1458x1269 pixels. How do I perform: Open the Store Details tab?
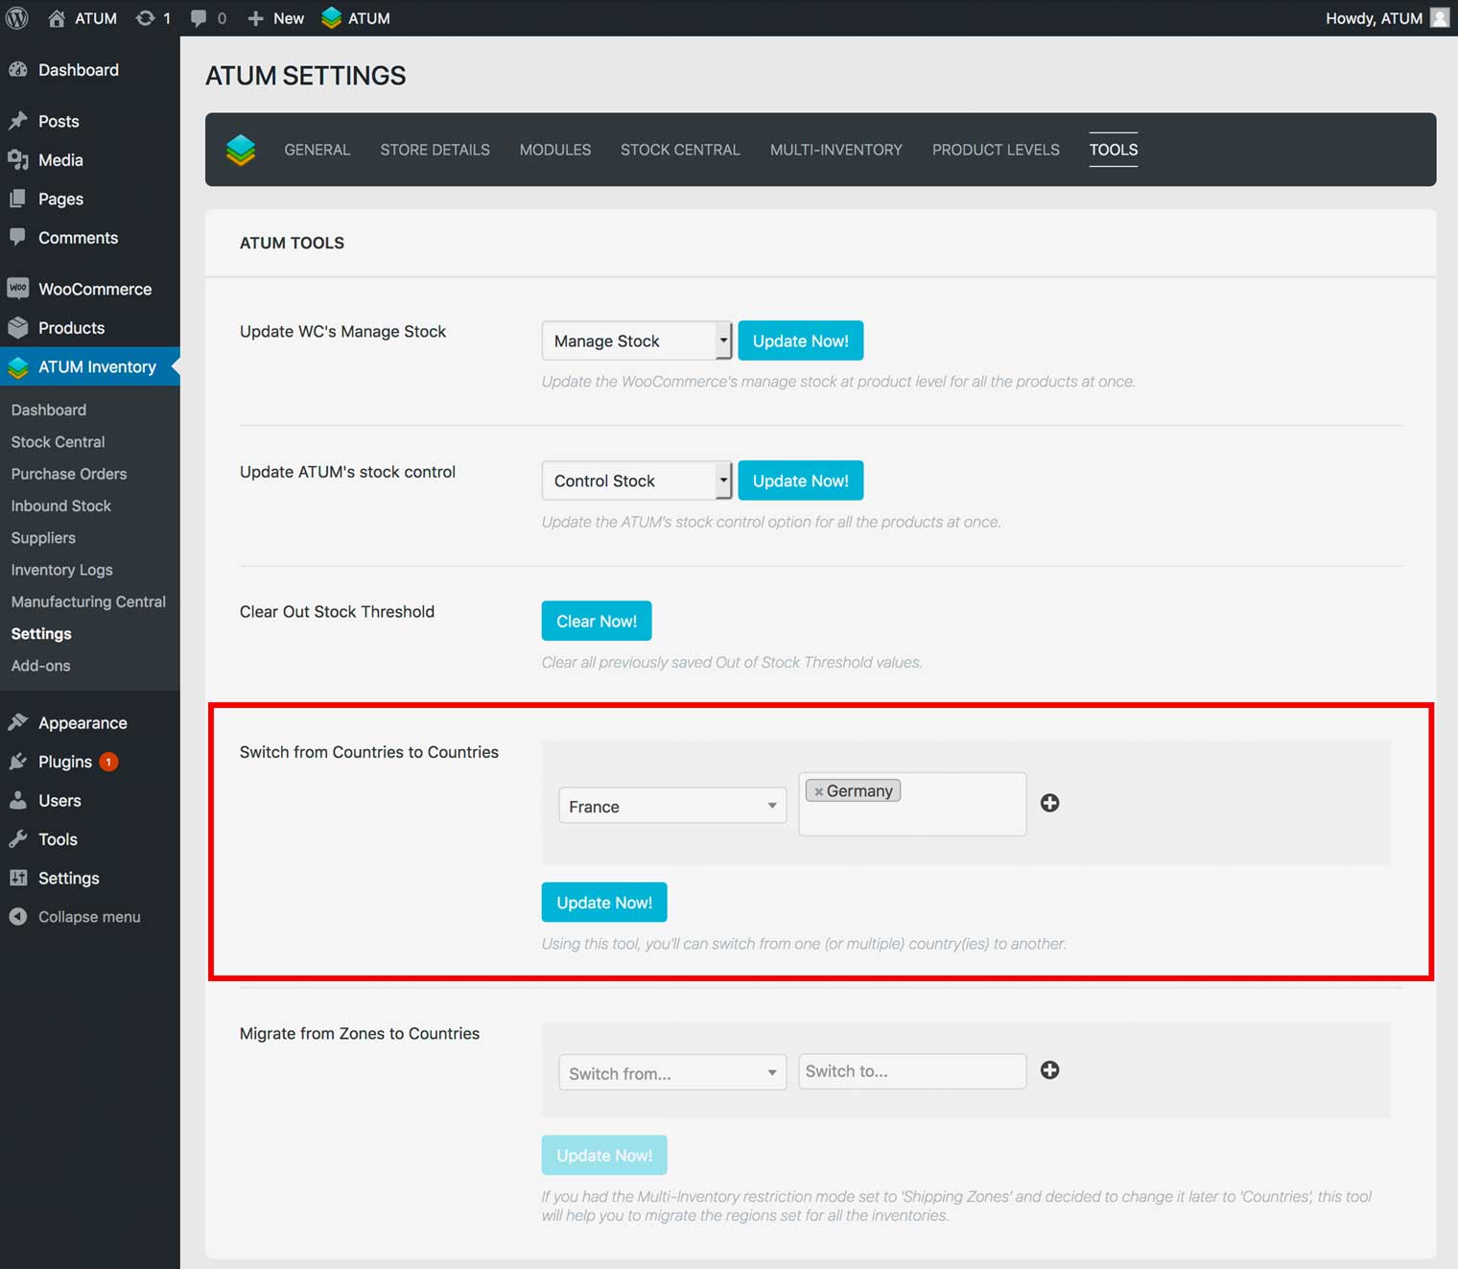point(435,150)
